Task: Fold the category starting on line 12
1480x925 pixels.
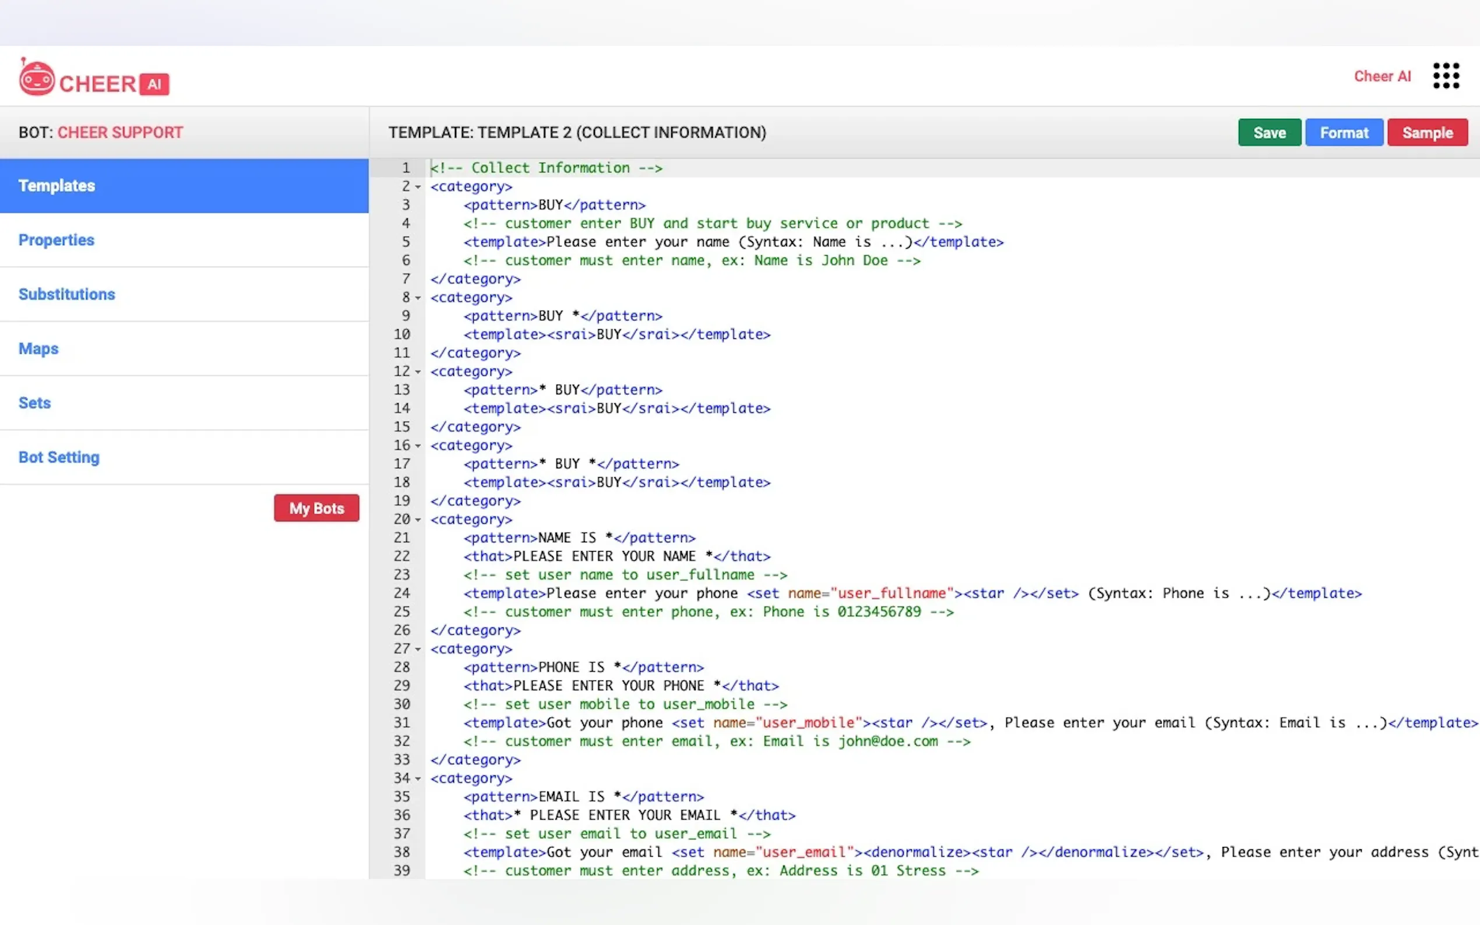Action: (x=418, y=372)
